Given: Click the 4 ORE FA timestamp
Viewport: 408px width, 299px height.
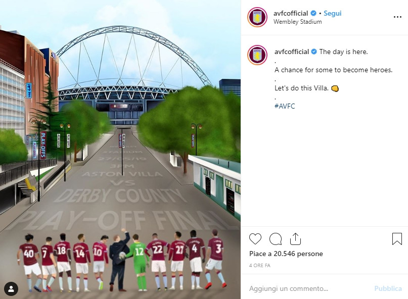Looking at the screenshot, I should point(259,265).
